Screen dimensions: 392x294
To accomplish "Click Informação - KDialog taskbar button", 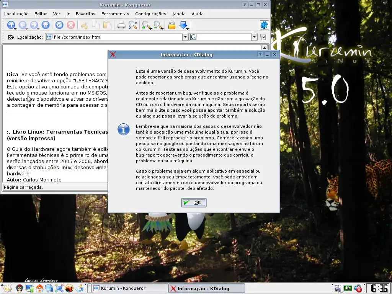I will (206, 288).
